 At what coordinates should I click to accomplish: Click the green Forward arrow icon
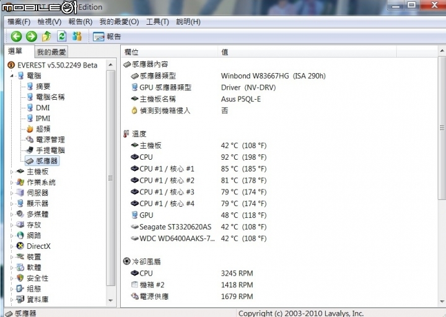pyautogui.click(x=32, y=37)
